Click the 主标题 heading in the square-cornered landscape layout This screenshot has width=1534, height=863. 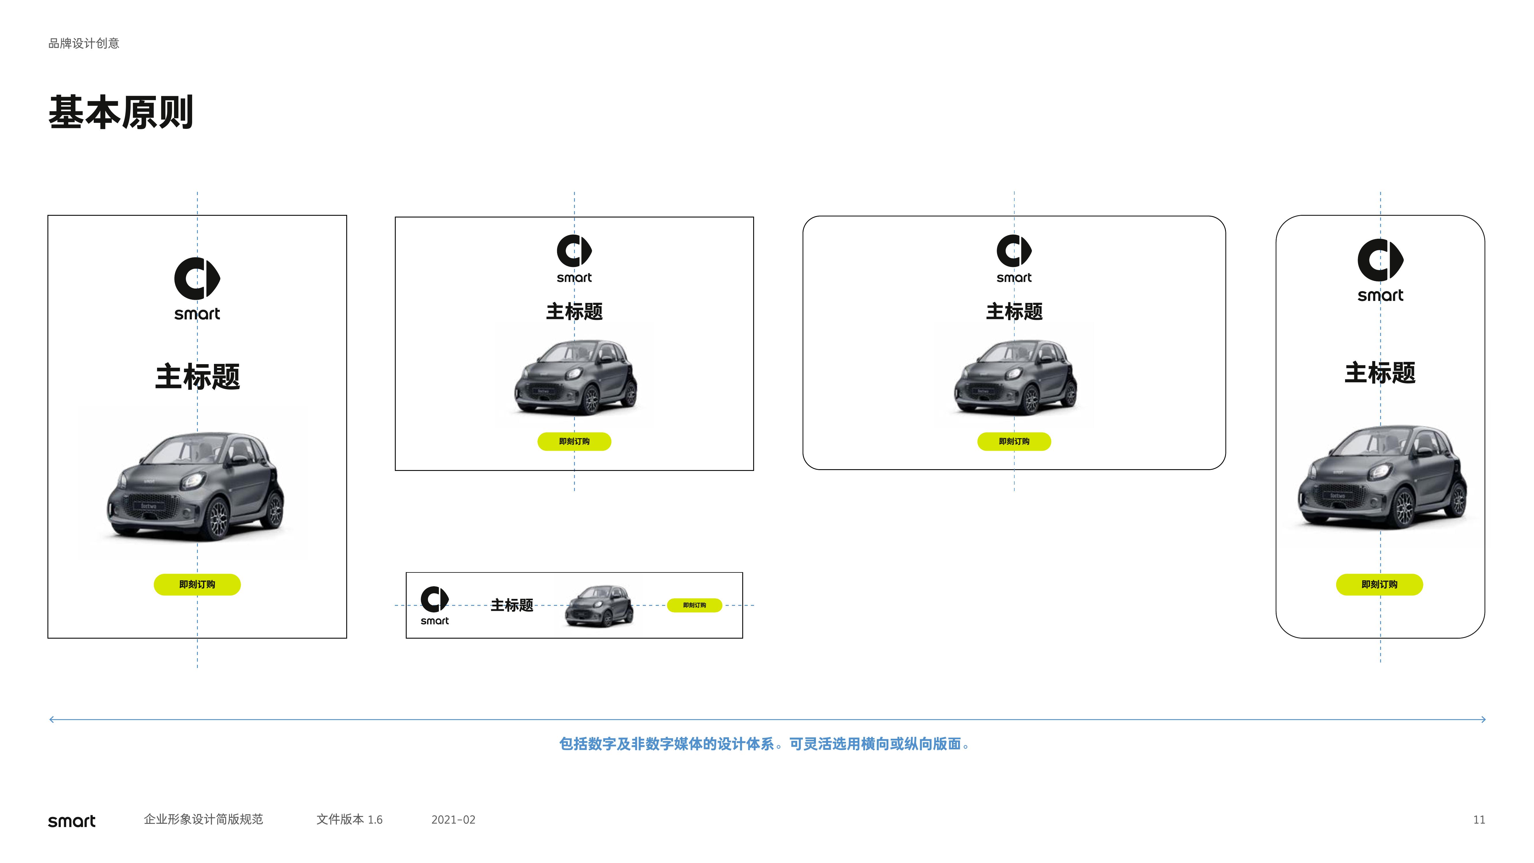point(574,312)
